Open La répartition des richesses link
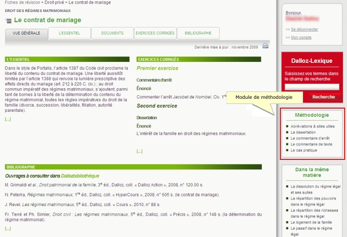The image size is (347, 237). click(x=314, y=213)
